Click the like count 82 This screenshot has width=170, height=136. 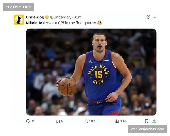point(93,121)
